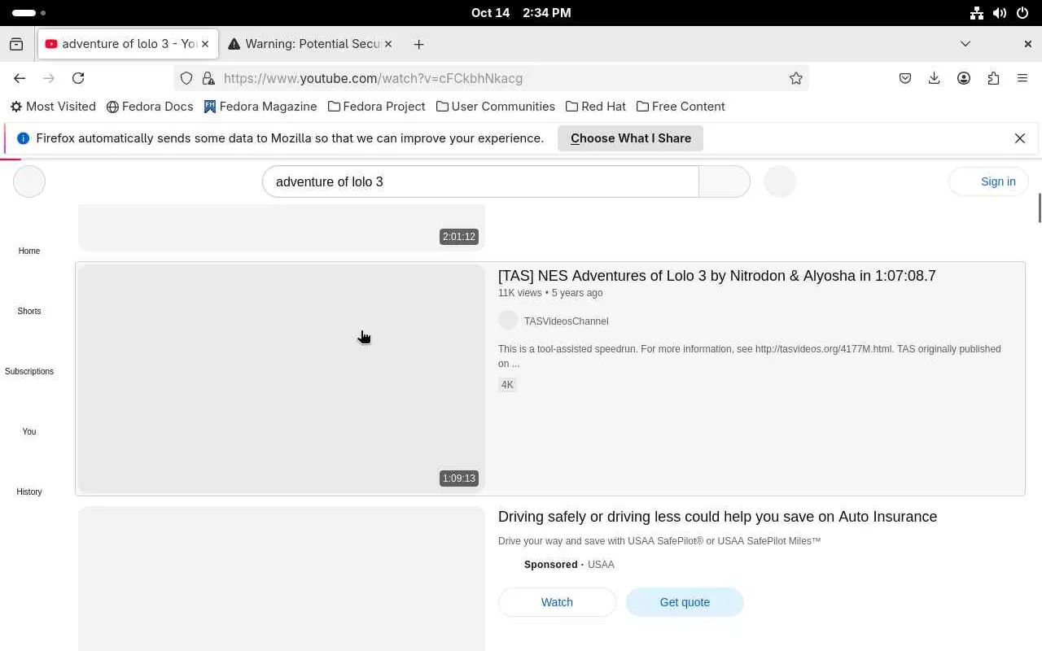Image resolution: width=1042 pixels, height=651 pixels.
Task: Open You in YouTube sidebar
Action: click(x=29, y=431)
